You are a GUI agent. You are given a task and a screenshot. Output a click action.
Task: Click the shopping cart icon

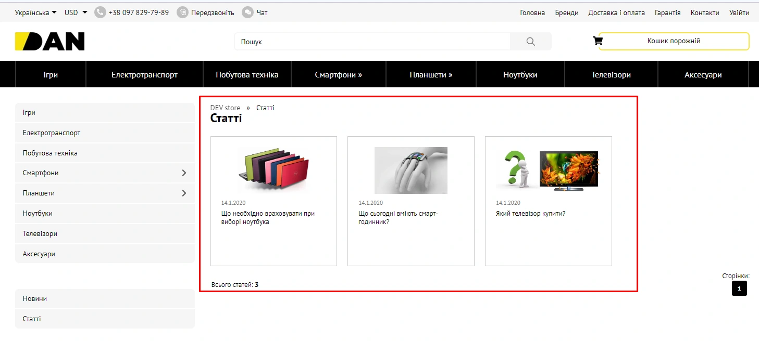(598, 41)
